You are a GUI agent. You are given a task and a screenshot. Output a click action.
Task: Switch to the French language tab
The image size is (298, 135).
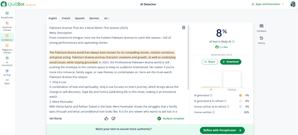pyautogui.click(x=66, y=18)
